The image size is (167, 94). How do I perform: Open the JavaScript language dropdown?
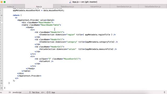click(x=21, y=92)
